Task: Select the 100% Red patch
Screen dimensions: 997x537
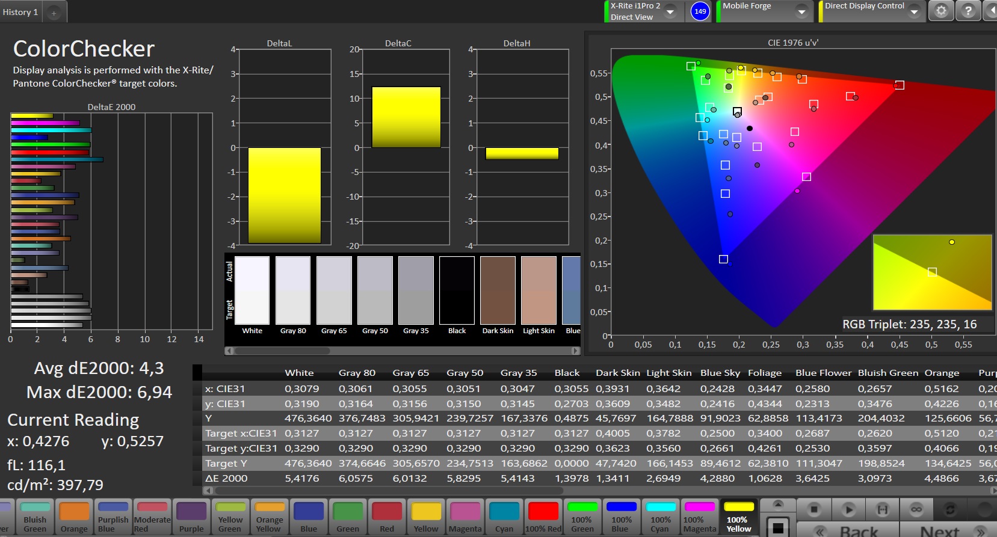Action: (543, 517)
